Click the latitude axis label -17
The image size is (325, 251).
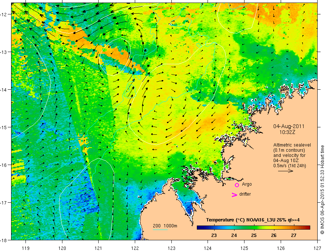pos(4,203)
